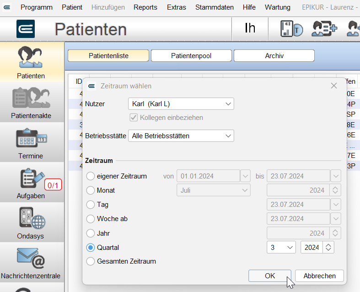Image resolution: width=360 pixels, height=292 pixels.
Task: Click the Quartal year stepper arrows
Action: [x=328, y=248]
